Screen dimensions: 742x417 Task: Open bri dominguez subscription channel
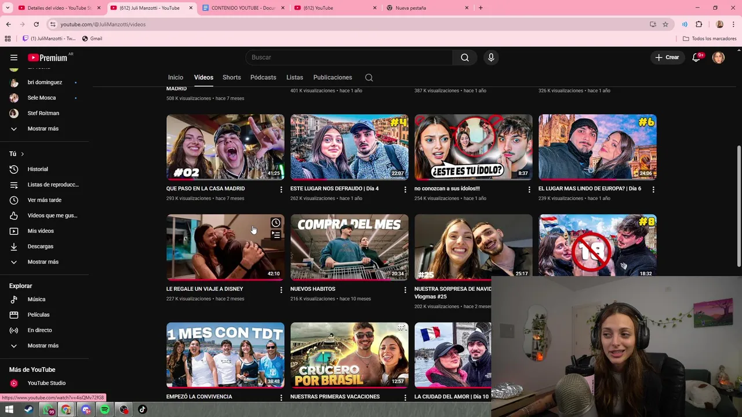pyautogui.click(x=44, y=82)
